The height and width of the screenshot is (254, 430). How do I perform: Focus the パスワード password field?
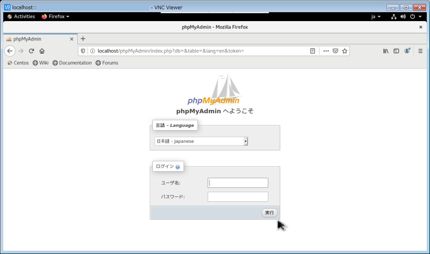tap(238, 197)
